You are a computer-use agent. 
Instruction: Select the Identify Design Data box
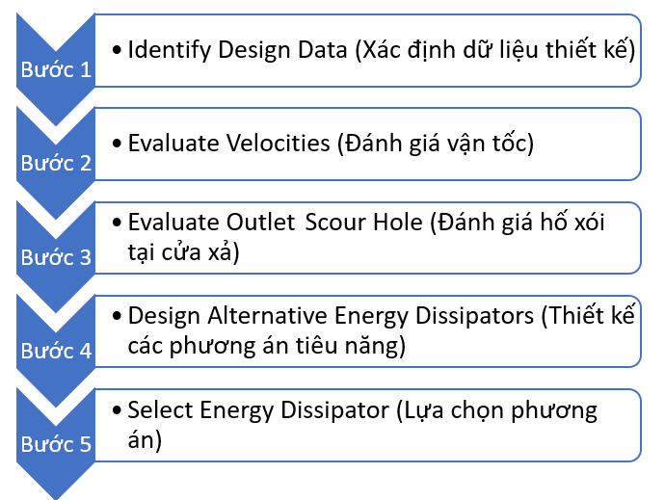[x=368, y=50]
